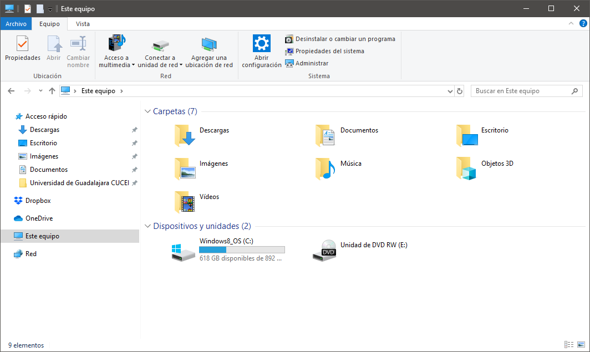This screenshot has width=590, height=352.
Task: Select the Vídeos folder icon
Action: pos(184,202)
